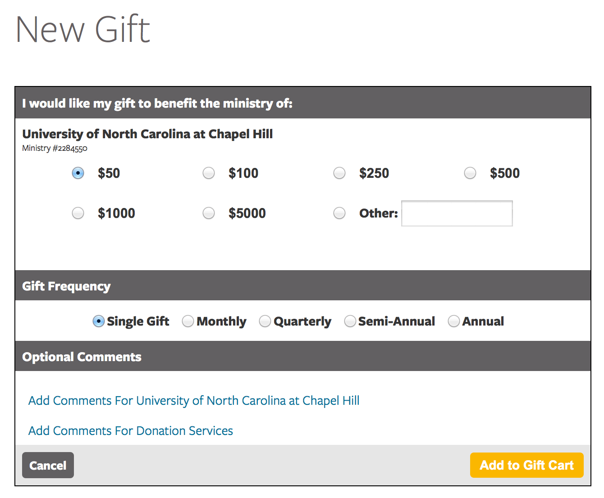
Task: Select the $50 gift amount
Action: [x=78, y=173]
